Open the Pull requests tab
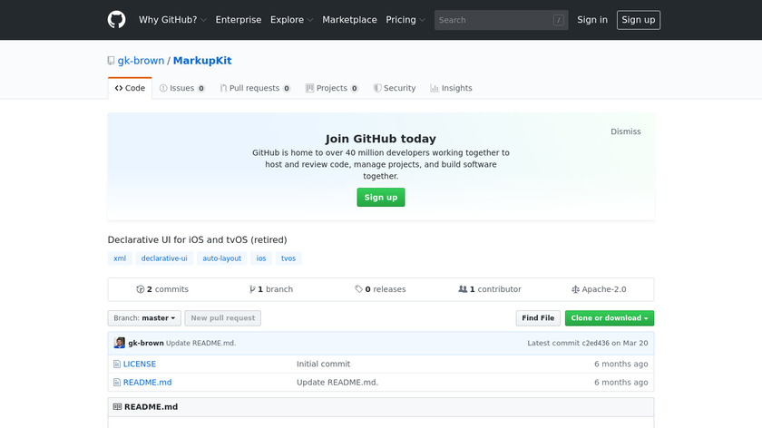This screenshot has width=762, height=428. pos(254,88)
